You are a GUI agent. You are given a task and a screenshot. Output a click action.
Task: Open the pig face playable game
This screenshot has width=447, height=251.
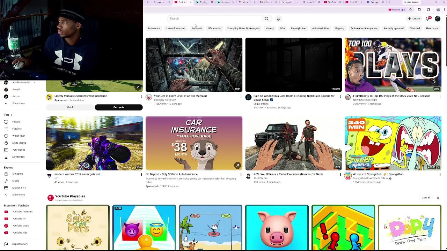[x=277, y=228]
